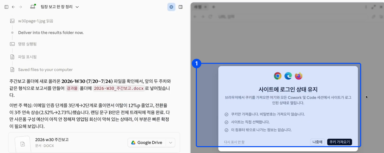Expand the 명령 실행됨 step
The image size is (384, 153).
click(x=27, y=44)
